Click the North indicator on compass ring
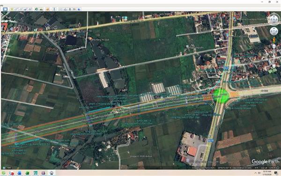Image resolution: width=281 pixels, height=176 pixels. pyautogui.click(x=274, y=14)
